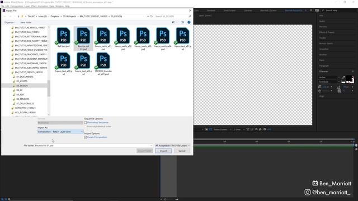Screen dimensions: 358x201
Task: Select the fresco_swirls_a02.psd file
Action: point(123,39)
